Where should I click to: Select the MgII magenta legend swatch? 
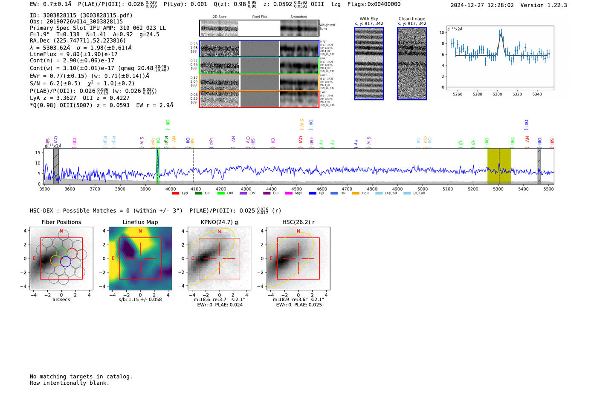pyautogui.click(x=289, y=193)
